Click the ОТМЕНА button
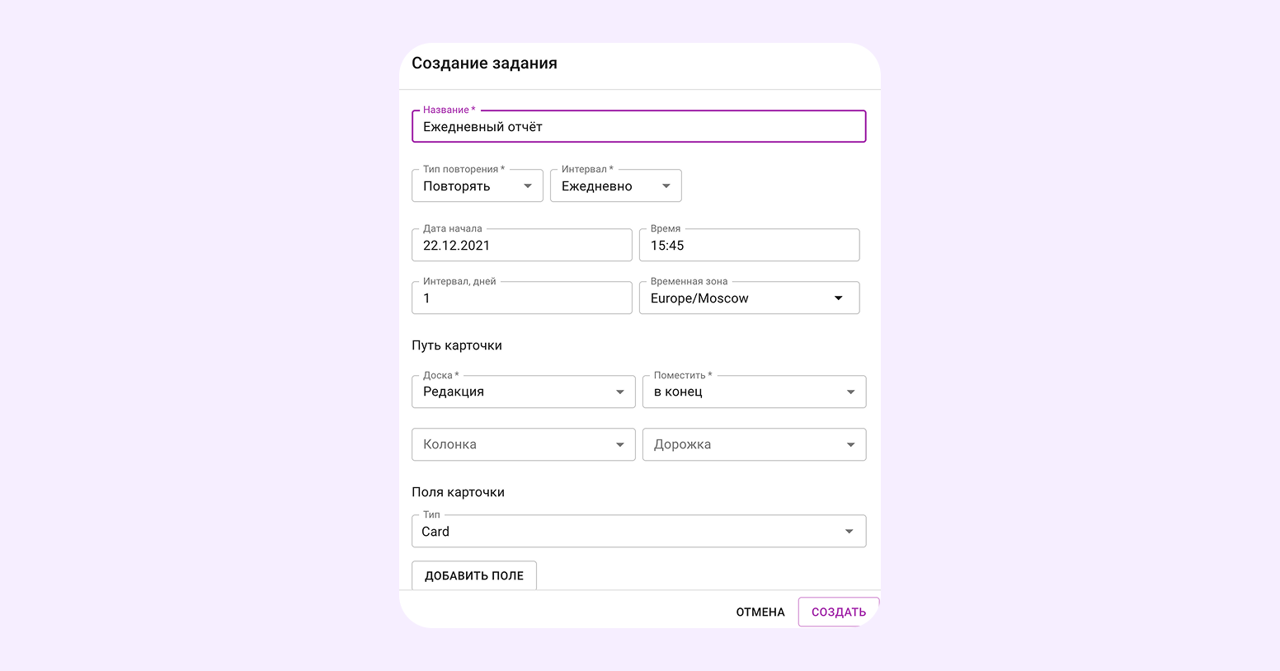This screenshot has width=1280, height=671. (760, 612)
